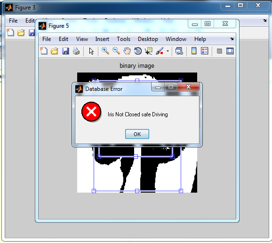The image size is (272, 243).
Task: Click Show Plot Tools and Dock Figure icon
Action: coord(230,51)
